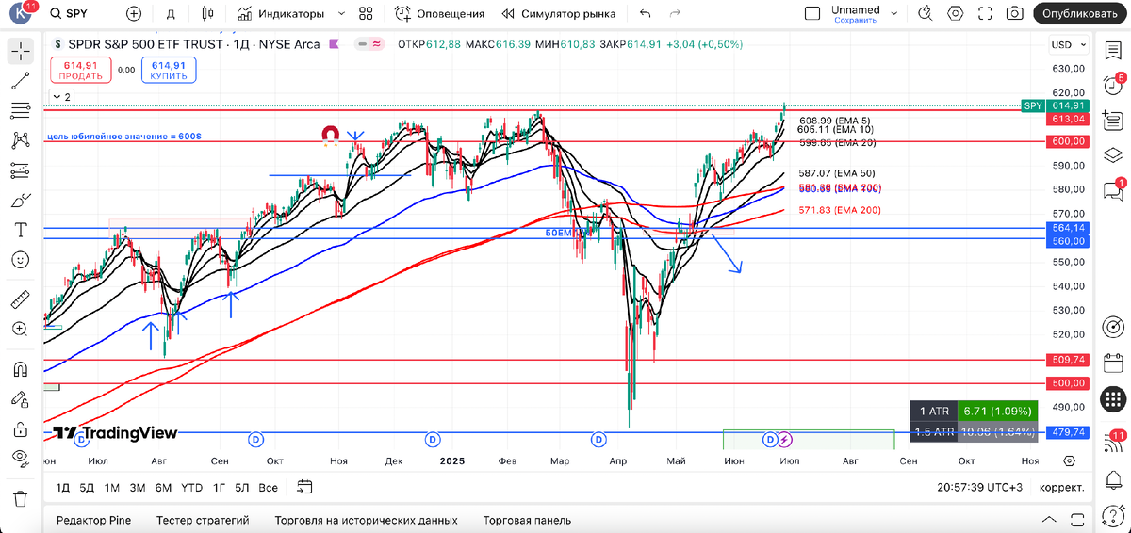
Task: Collapse the bottom panel with chevron
Action: 1049,520
